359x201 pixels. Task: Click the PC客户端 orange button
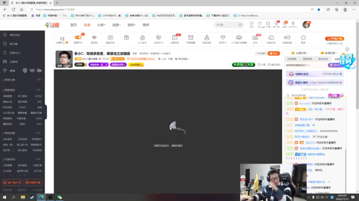334,38
